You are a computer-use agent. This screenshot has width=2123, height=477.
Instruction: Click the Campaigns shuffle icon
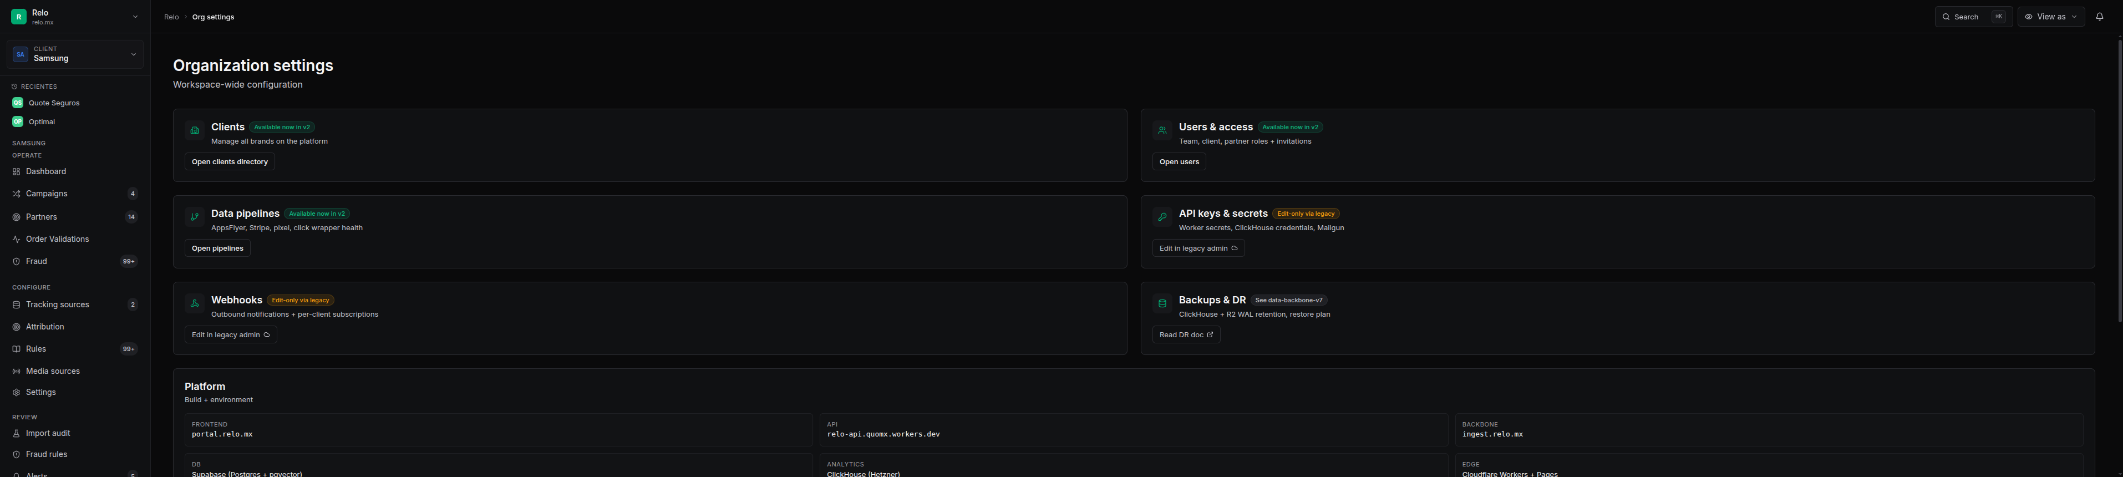16,194
